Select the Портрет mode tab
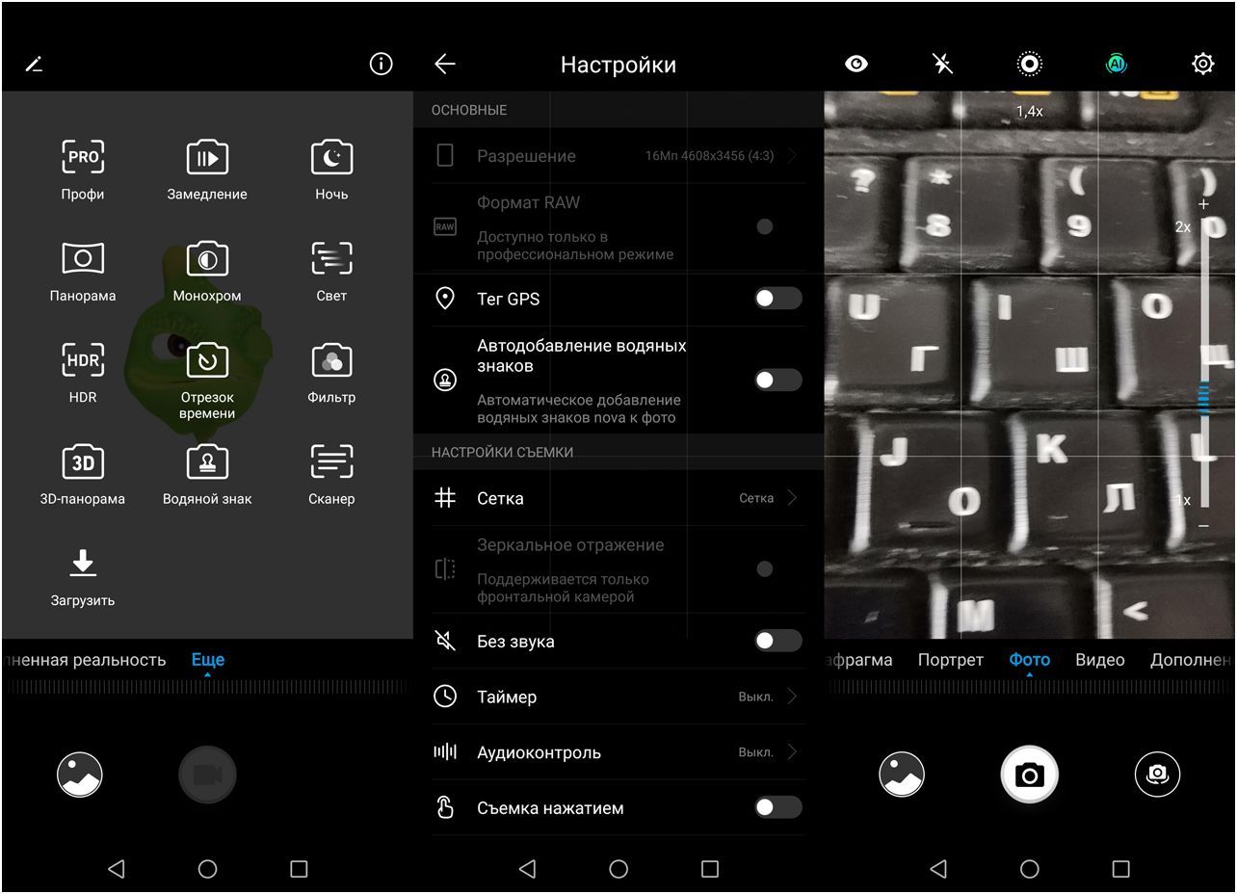This screenshot has height=894, width=1237. [x=950, y=660]
